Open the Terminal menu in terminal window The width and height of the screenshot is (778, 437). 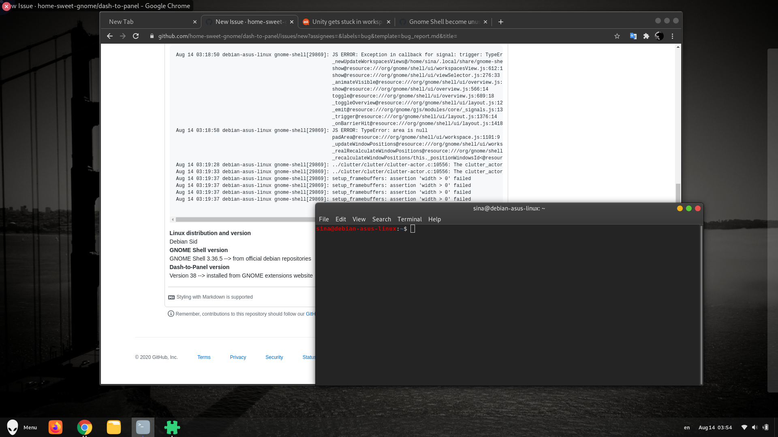coord(409,219)
